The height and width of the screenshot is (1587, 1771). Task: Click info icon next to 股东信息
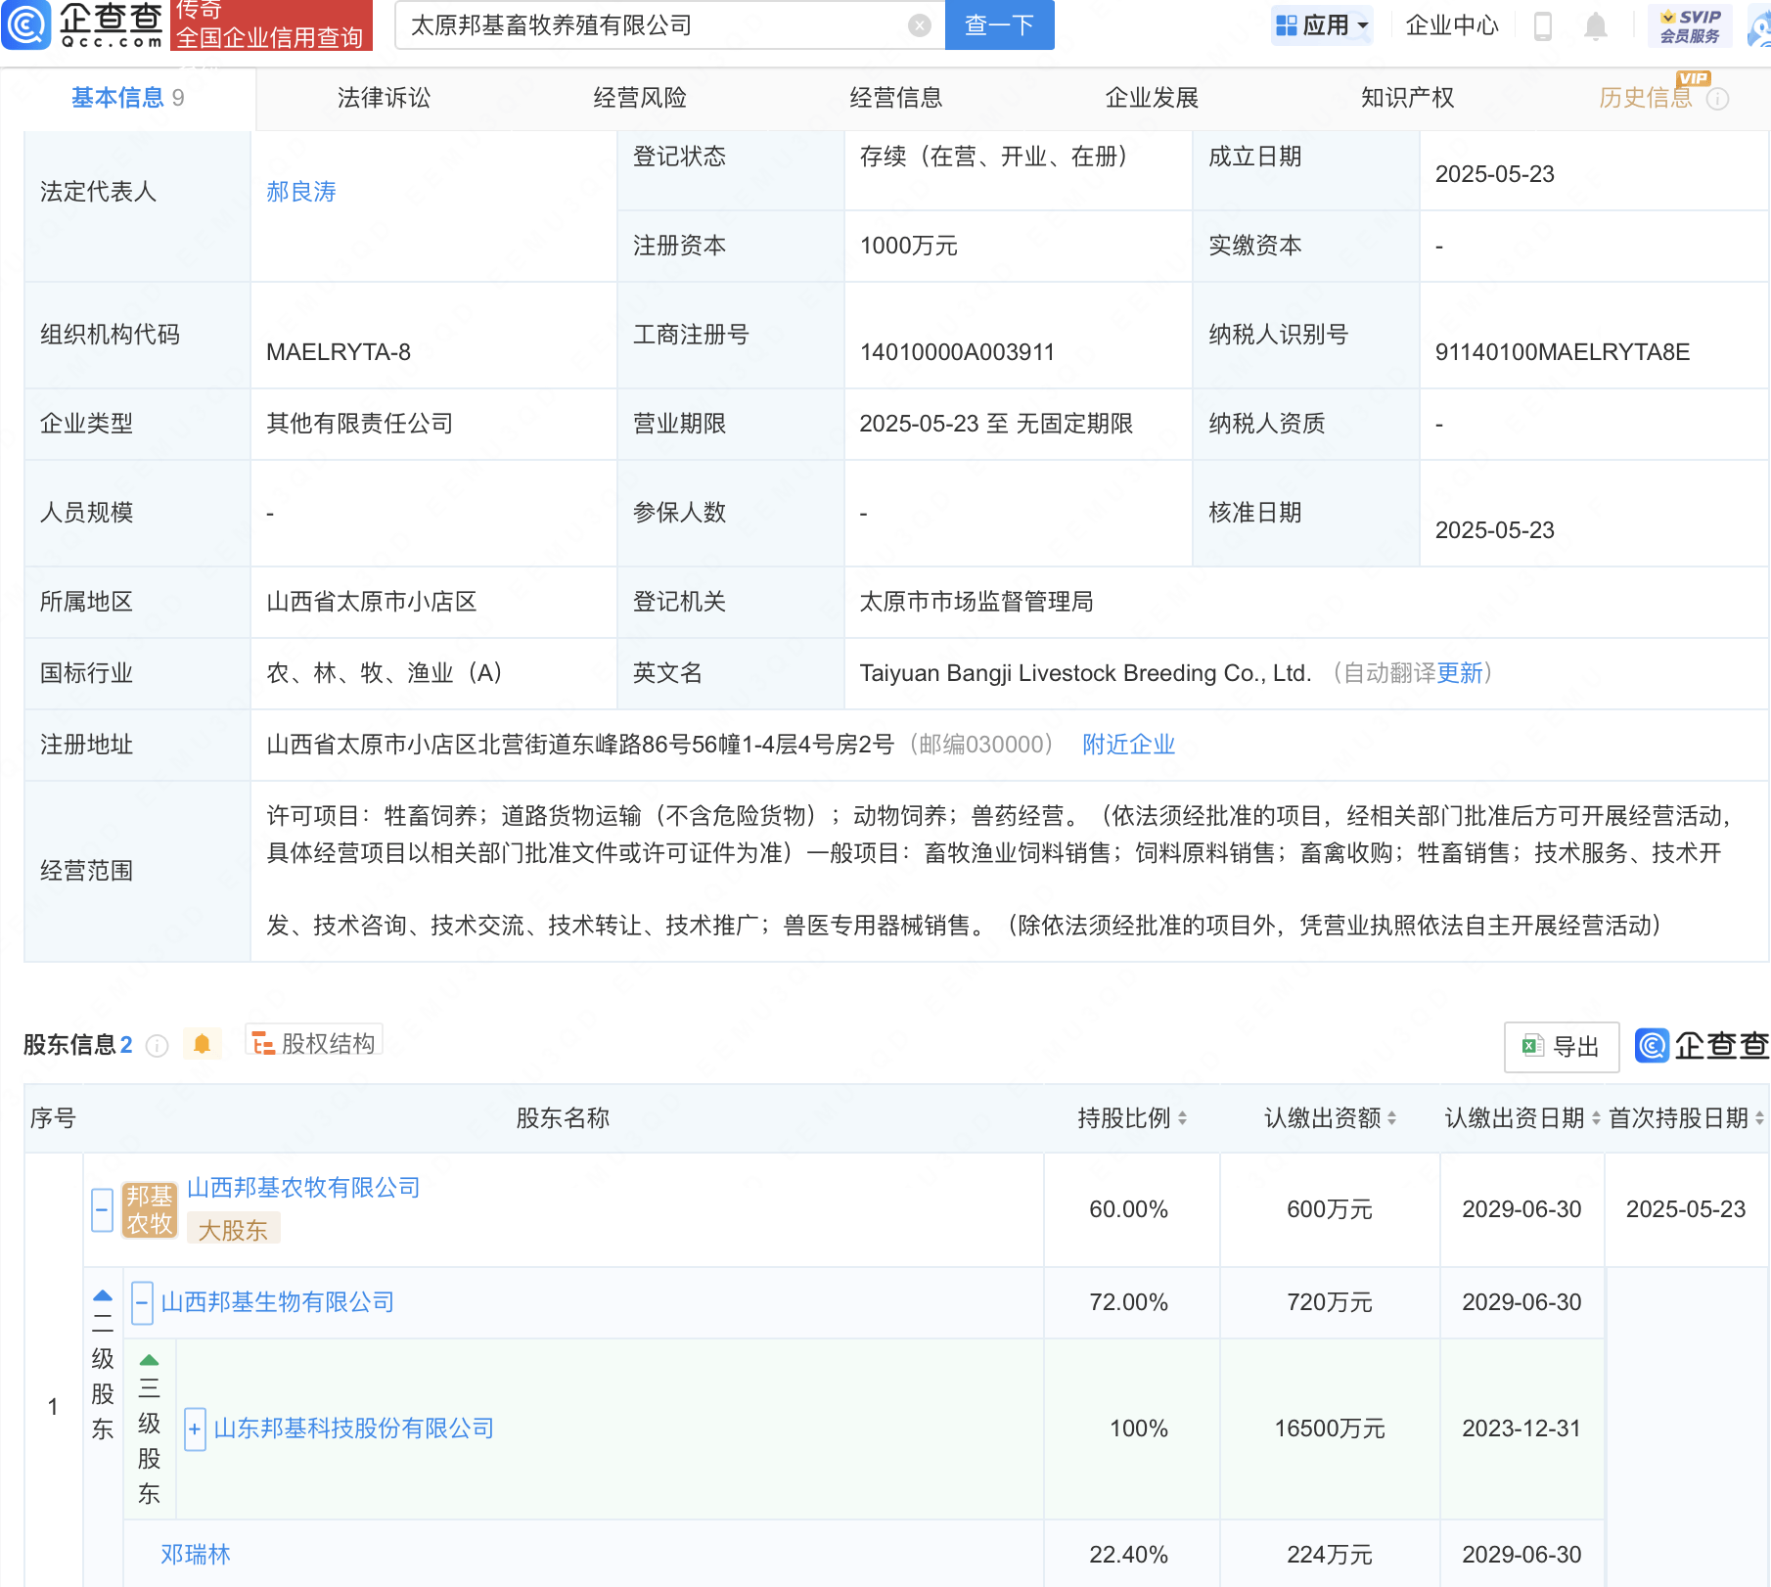[157, 1046]
